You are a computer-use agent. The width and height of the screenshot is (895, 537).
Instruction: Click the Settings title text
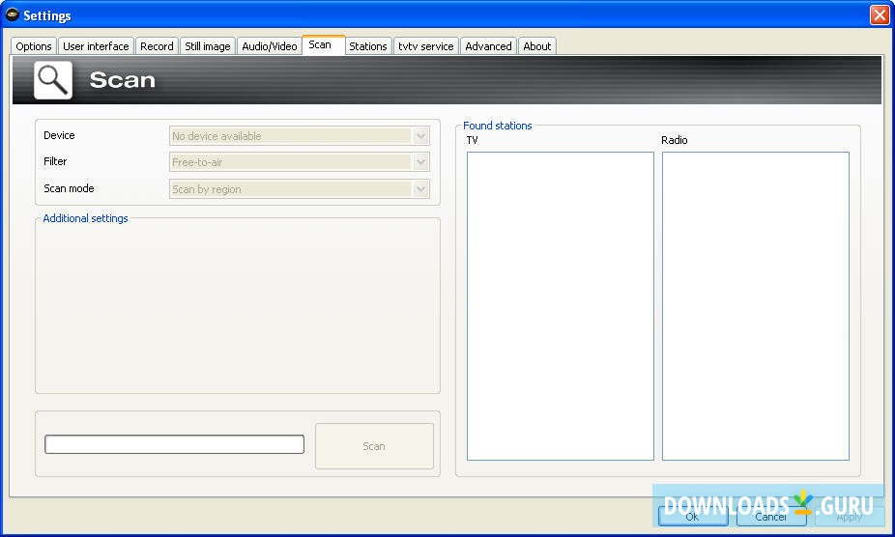tap(47, 15)
